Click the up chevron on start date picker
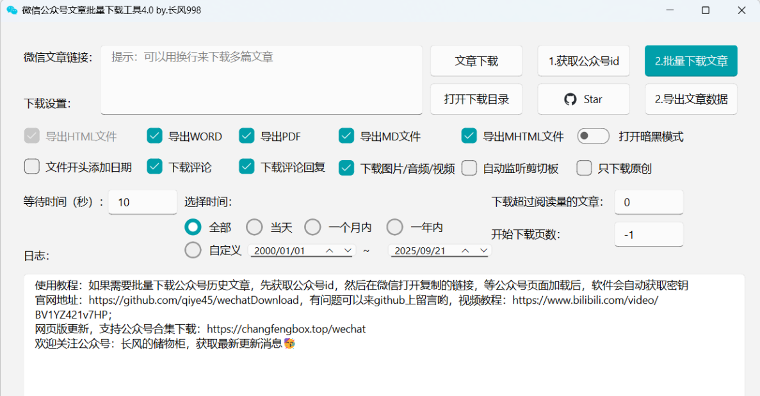The width and height of the screenshot is (760, 396). [330, 251]
